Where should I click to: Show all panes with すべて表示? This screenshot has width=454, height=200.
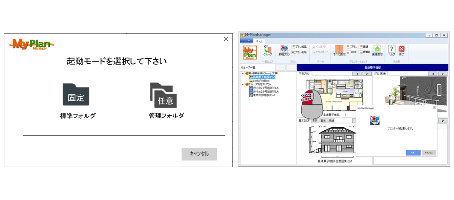[x=339, y=50]
